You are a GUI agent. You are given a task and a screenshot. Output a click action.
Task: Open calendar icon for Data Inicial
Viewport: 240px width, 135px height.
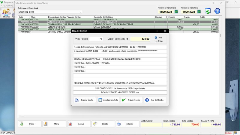(176, 12)
